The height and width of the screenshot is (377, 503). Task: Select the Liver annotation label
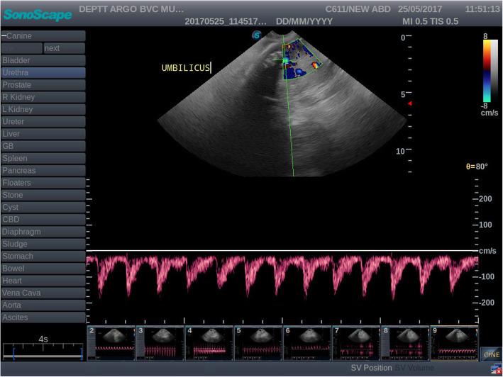coord(43,133)
